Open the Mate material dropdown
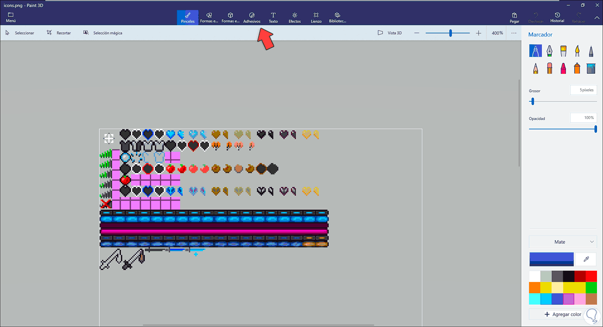 (563, 242)
